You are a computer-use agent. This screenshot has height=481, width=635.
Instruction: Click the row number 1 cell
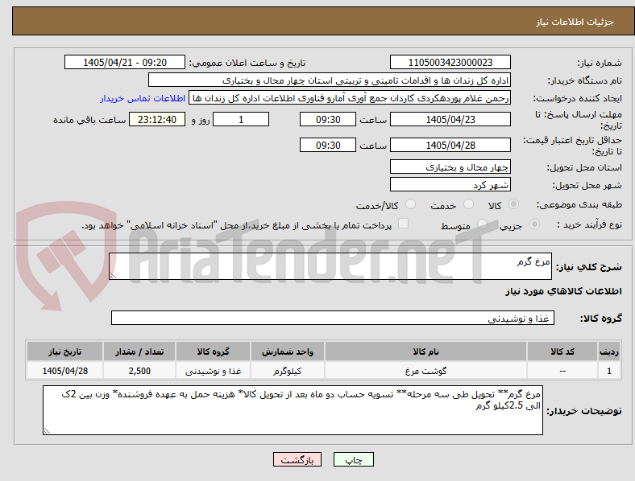point(609,371)
